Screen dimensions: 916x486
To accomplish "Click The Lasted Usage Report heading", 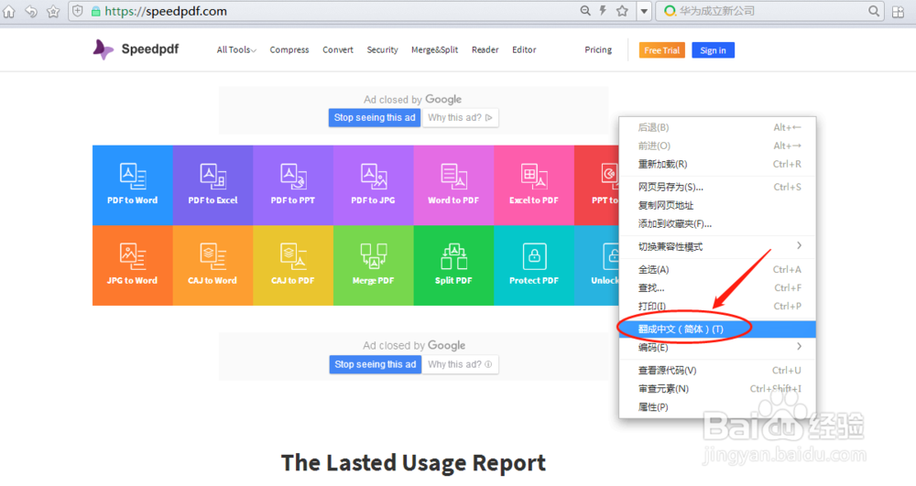I will (x=414, y=463).
